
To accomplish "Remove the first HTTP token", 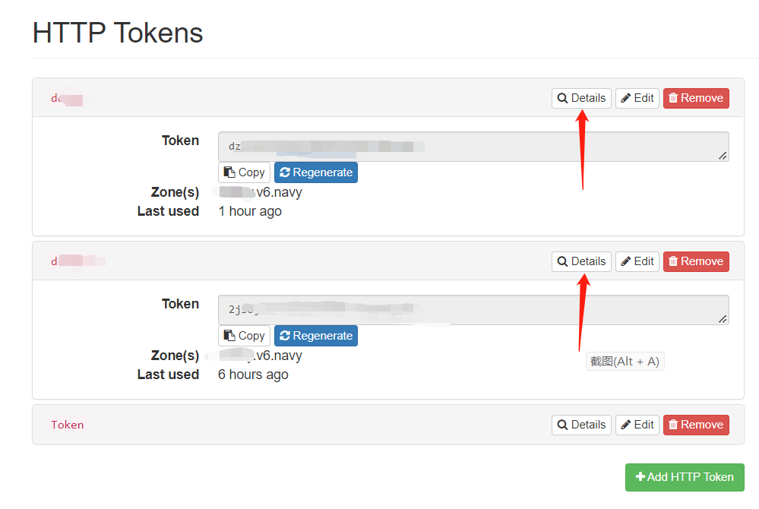I will 696,98.
